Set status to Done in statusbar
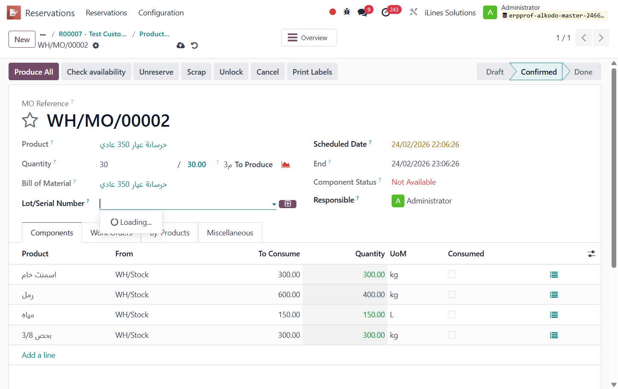 (x=583, y=72)
